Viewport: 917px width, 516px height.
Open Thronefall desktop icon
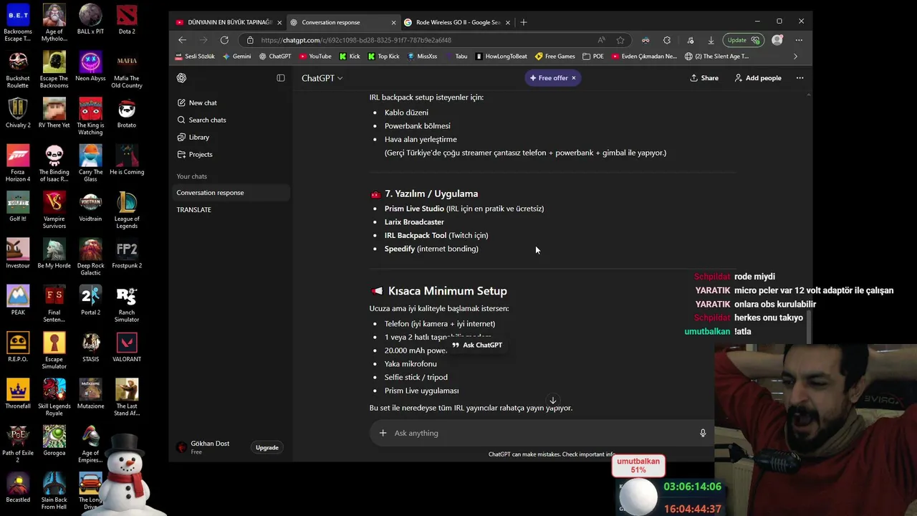point(18,393)
